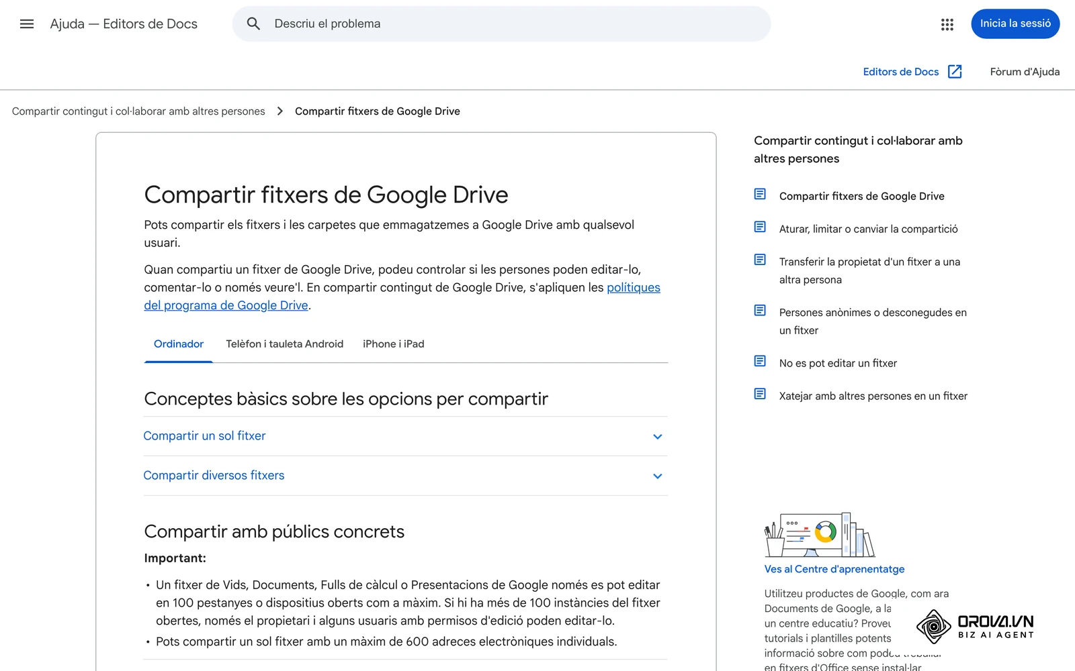
Task: Click the article icon beside Persones anònimes
Action: pos(760,310)
